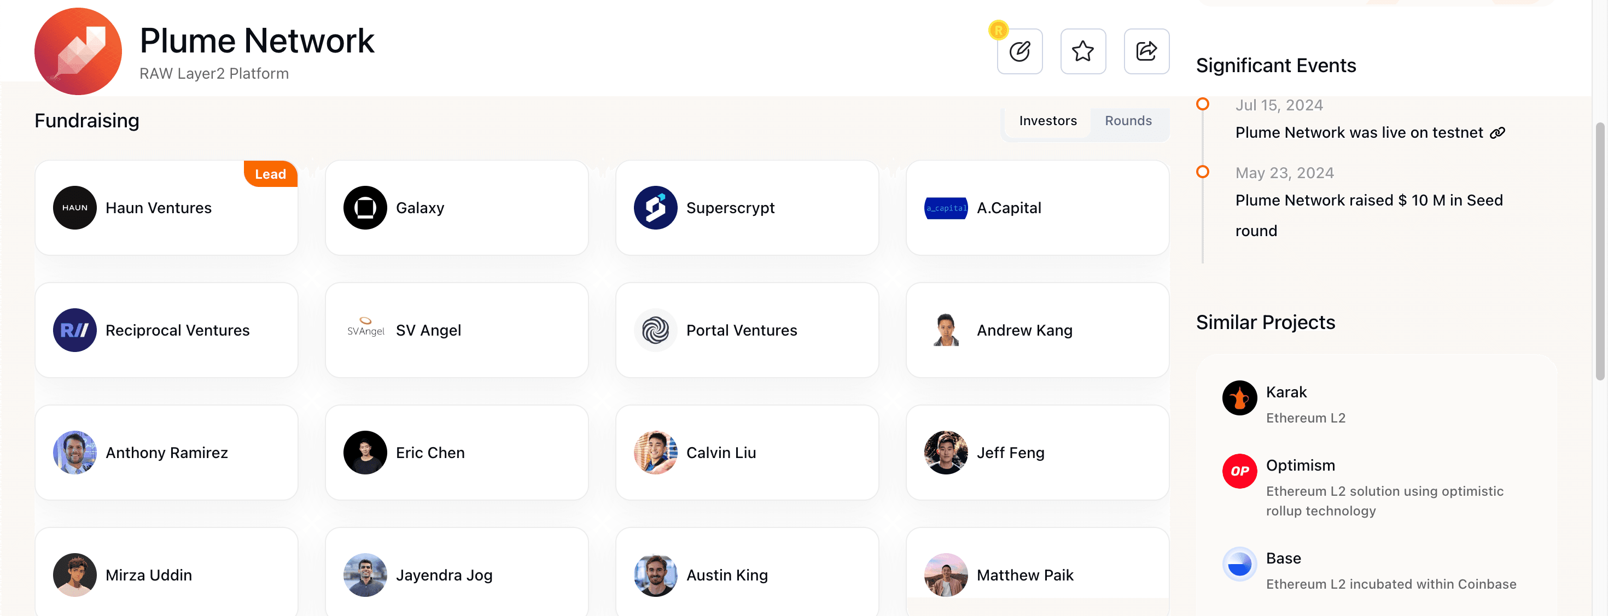Screen dimensions: 1608x616
Task: Click the share icon button
Action: [1146, 51]
